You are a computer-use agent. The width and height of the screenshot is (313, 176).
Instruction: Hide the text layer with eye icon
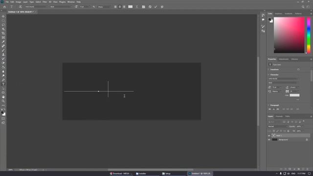(269, 135)
